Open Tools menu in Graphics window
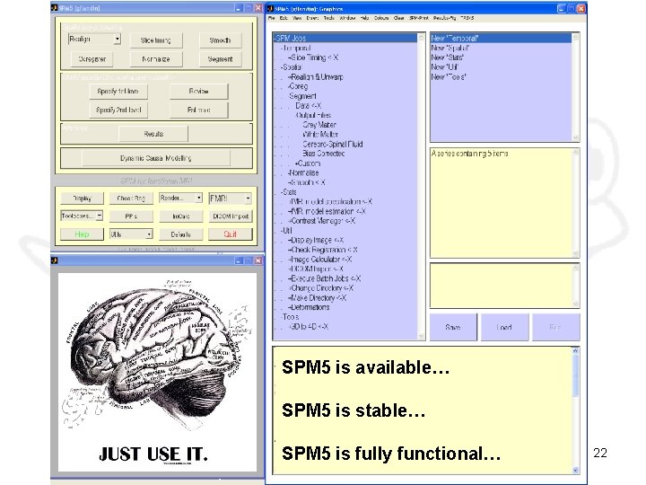Screen dimensions: 646x485 coord(328,18)
